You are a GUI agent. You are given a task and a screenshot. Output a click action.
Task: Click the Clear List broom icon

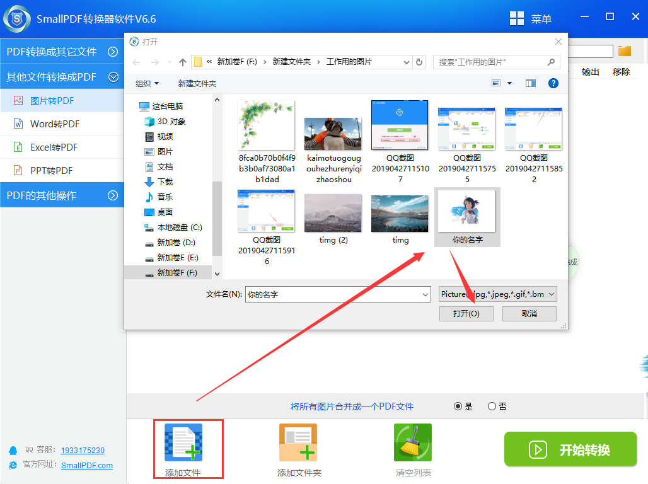(412, 442)
